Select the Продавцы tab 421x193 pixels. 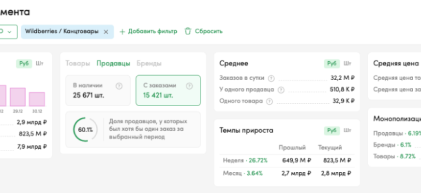(x=113, y=63)
